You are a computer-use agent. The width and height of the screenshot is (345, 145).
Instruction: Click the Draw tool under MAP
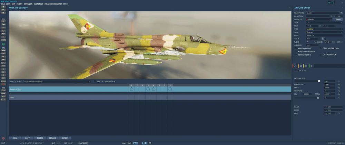[3, 93]
